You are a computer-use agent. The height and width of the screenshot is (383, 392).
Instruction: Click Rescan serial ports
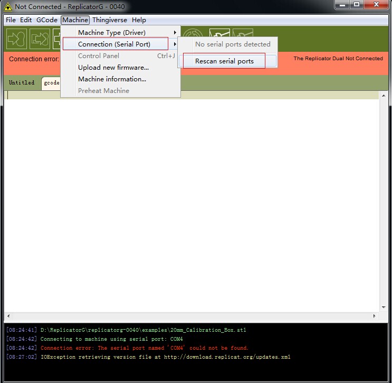(x=227, y=61)
